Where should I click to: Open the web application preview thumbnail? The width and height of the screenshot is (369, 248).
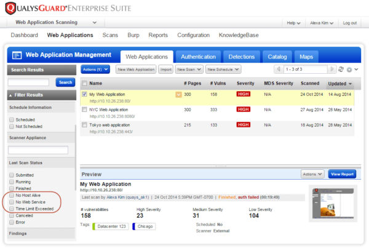click(x=333, y=204)
